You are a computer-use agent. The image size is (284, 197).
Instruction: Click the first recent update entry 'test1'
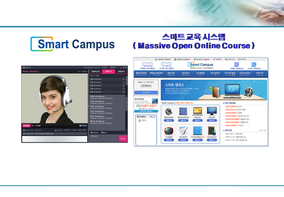pos(234,107)
